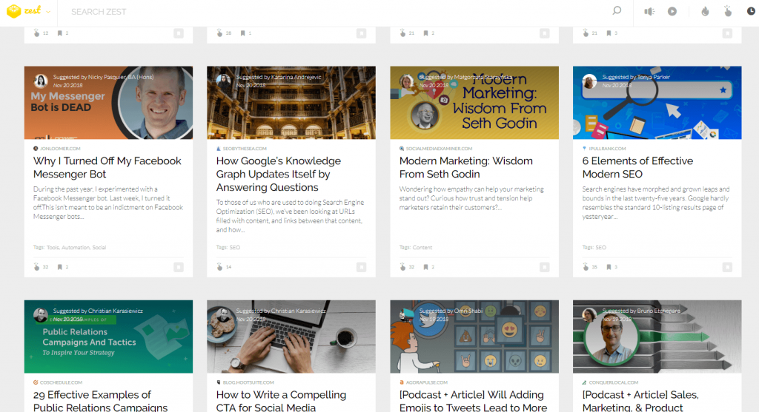The image size is (759, 412).
Task: Toggle save checkbox on the Facebook Messenger Bot card
Action: pos(179,267)
